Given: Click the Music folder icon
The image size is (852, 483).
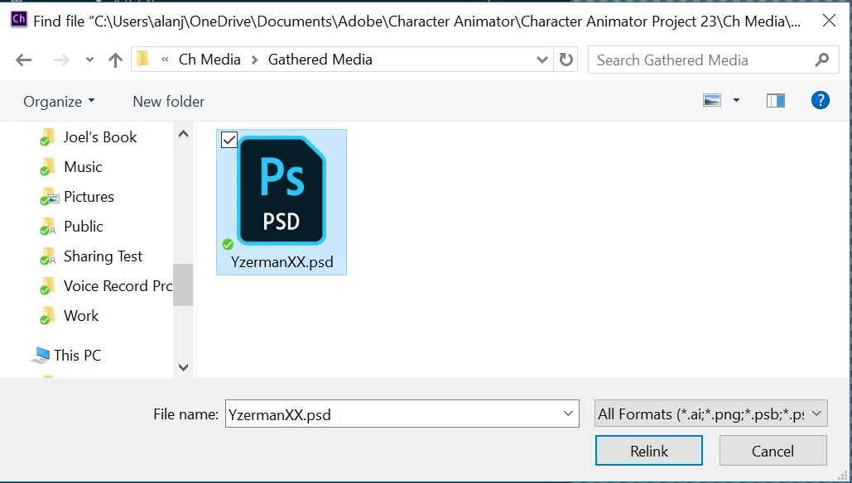Looking at the screenshot, I should coord(47,167).
